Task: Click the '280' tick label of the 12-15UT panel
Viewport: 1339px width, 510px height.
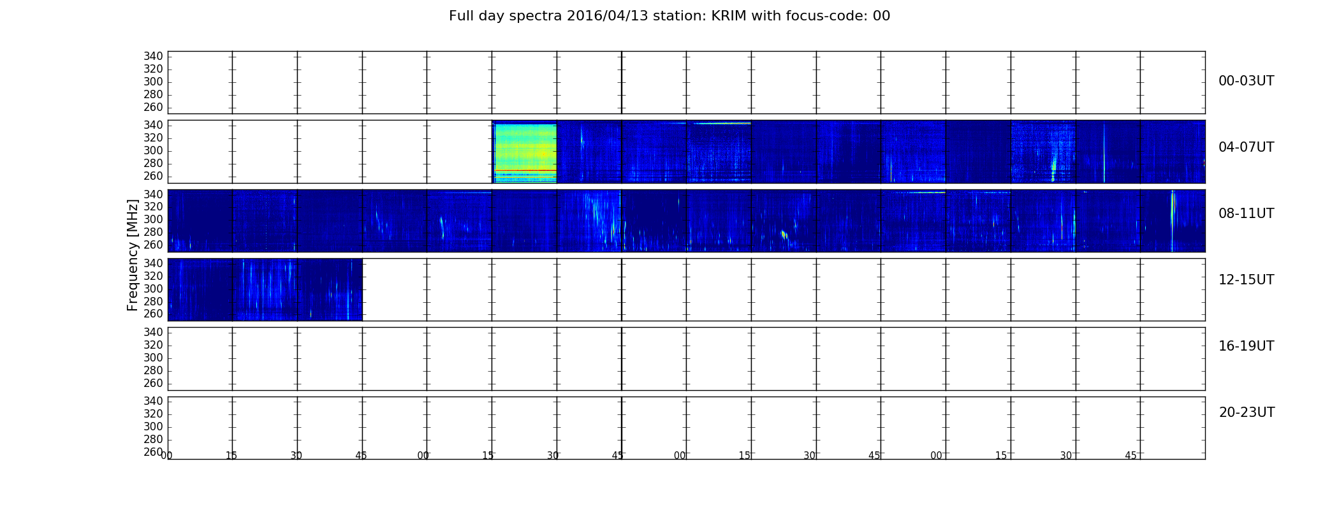Action: click(x=153, y=302)
